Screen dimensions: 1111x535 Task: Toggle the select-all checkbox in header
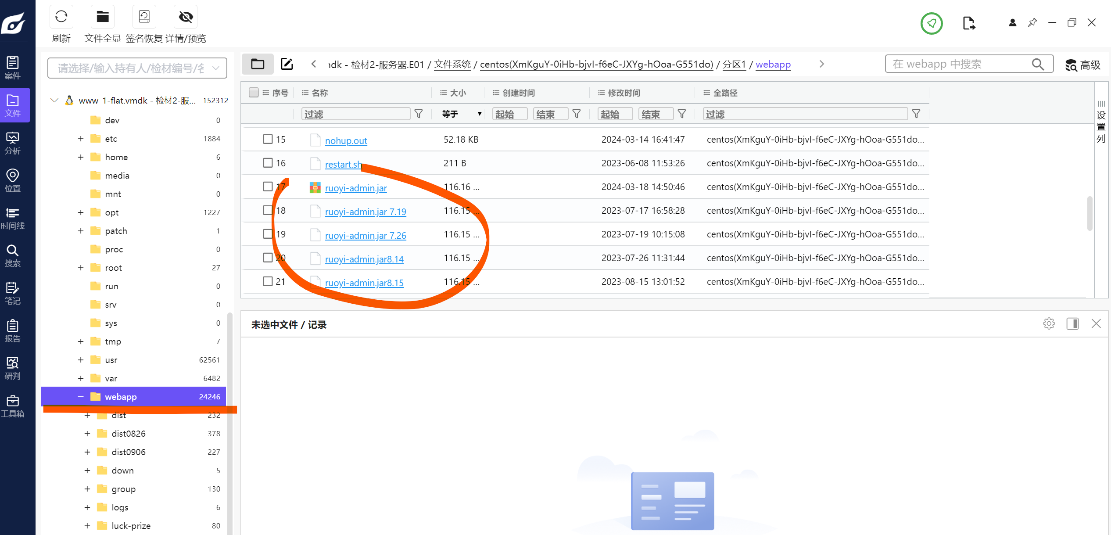(253, 93)
